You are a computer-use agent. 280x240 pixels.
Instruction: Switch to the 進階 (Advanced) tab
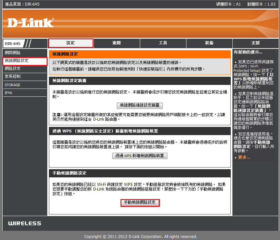coord(117,43)
